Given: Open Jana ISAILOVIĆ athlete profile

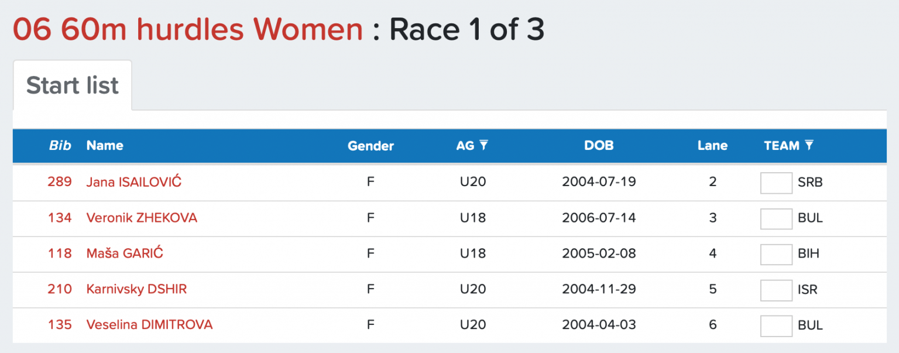Looking at the screenshot, I should pyautogui.click(x=134, y=182).
